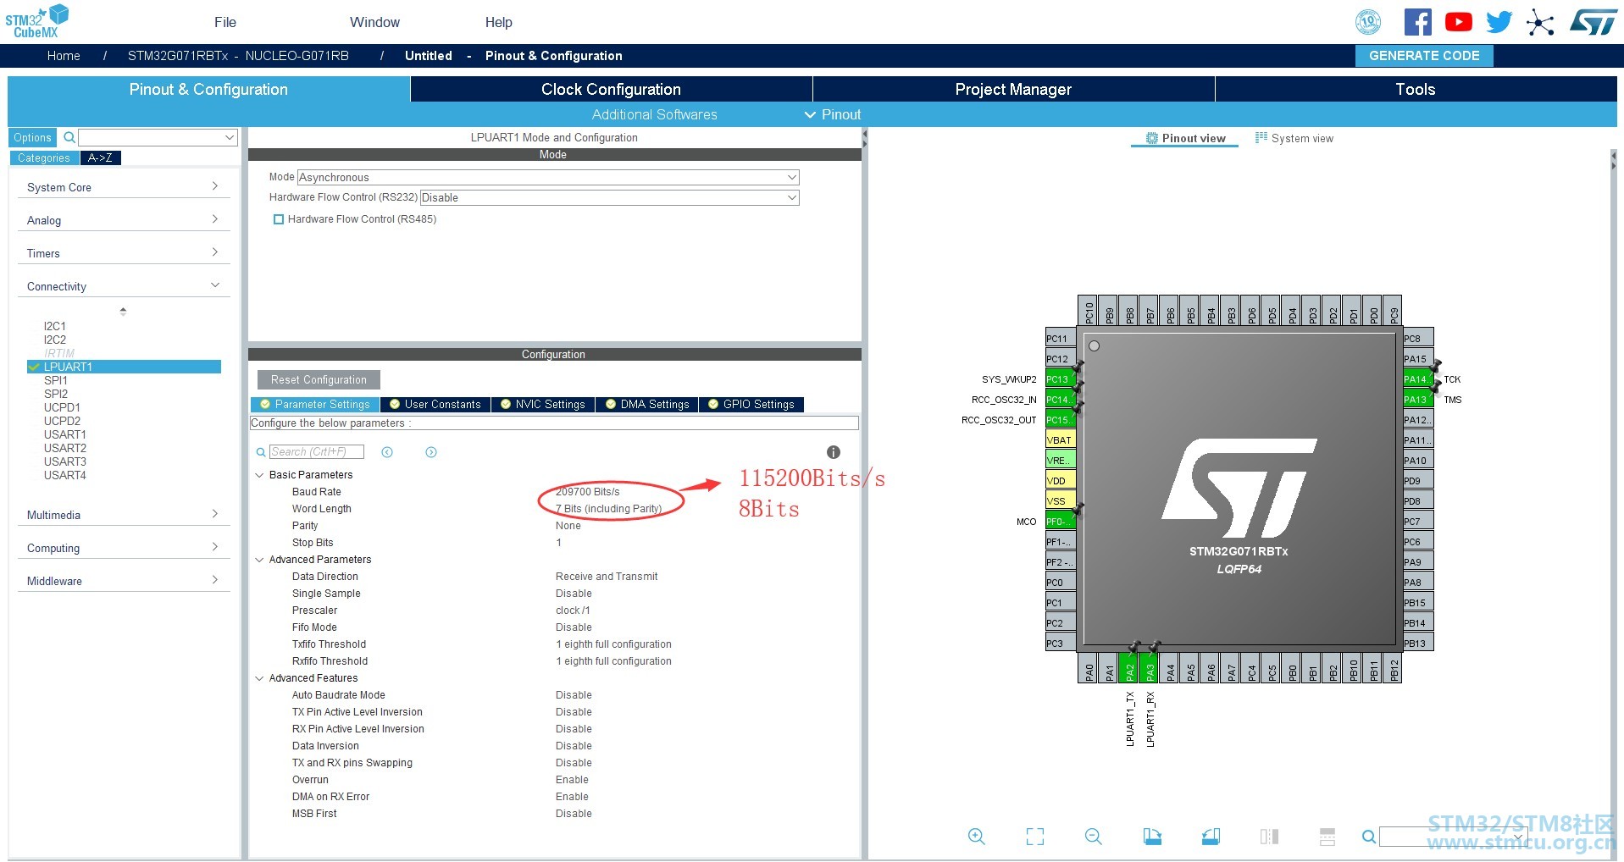Expand the Middleware category
This screenshot has width=1624, height=862.
pos(123,581)
